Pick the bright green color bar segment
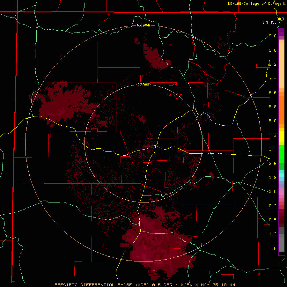 tap(282, 154)
